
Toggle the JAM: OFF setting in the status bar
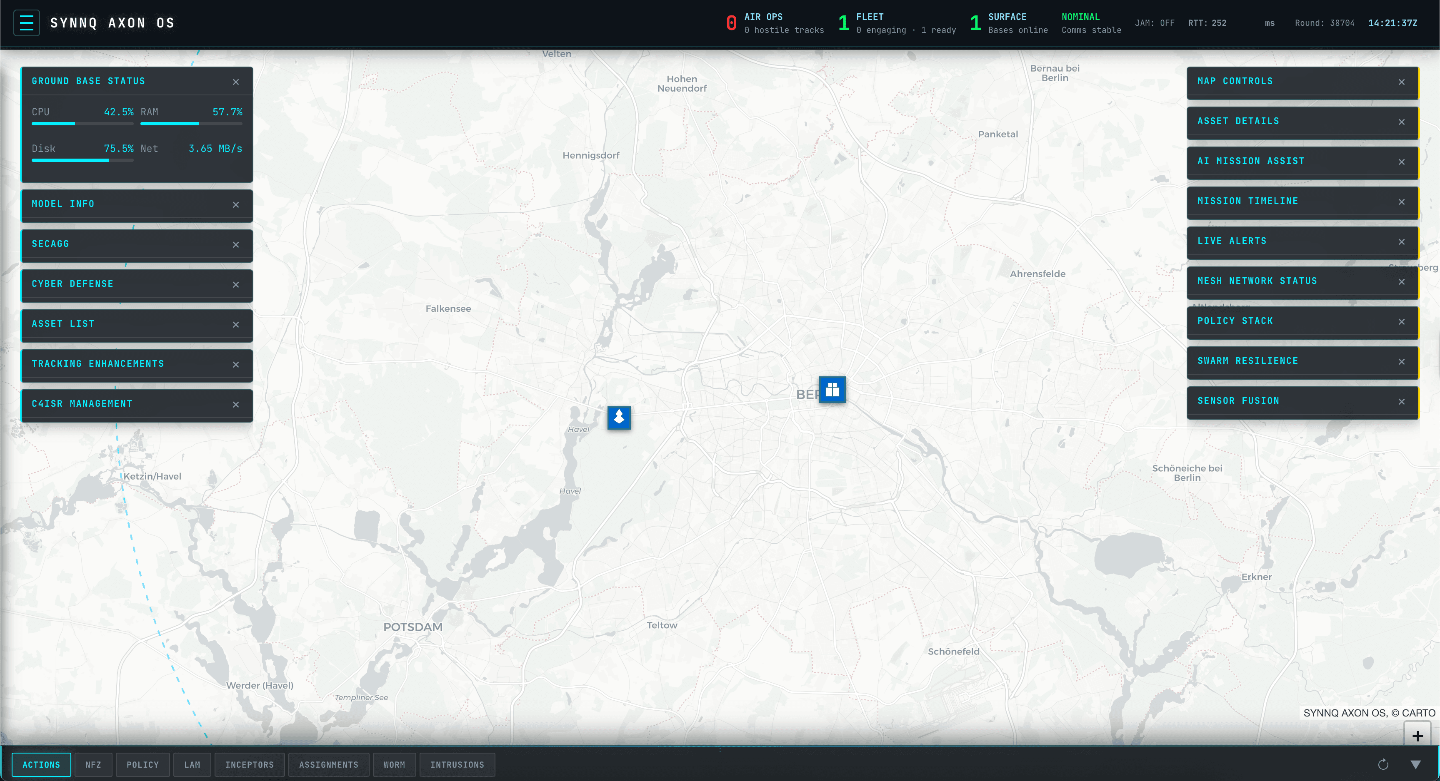pyautogui.click(x=1155, y=23)
